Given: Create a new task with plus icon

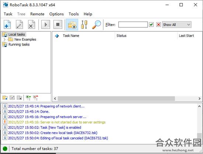Looking at the screenshot, I should pyautogui.click(x=7, y=24).
